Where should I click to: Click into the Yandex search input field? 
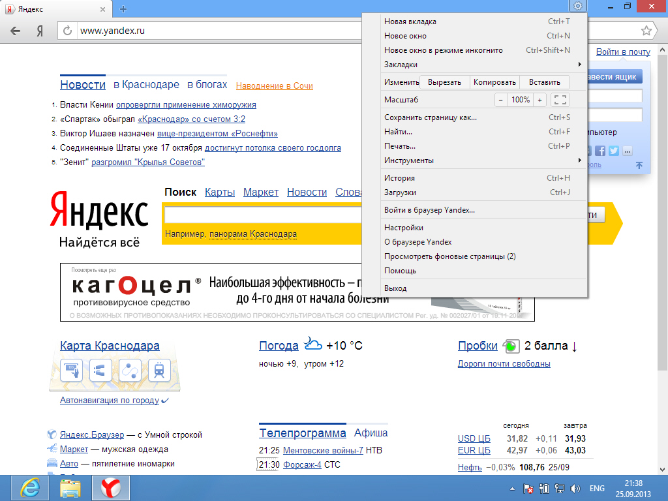264,215
